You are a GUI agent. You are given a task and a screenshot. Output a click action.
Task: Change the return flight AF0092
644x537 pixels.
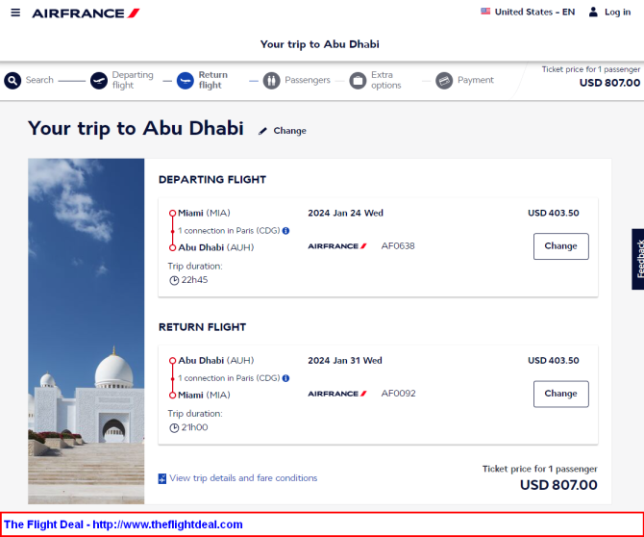click(x=561, y=394)
